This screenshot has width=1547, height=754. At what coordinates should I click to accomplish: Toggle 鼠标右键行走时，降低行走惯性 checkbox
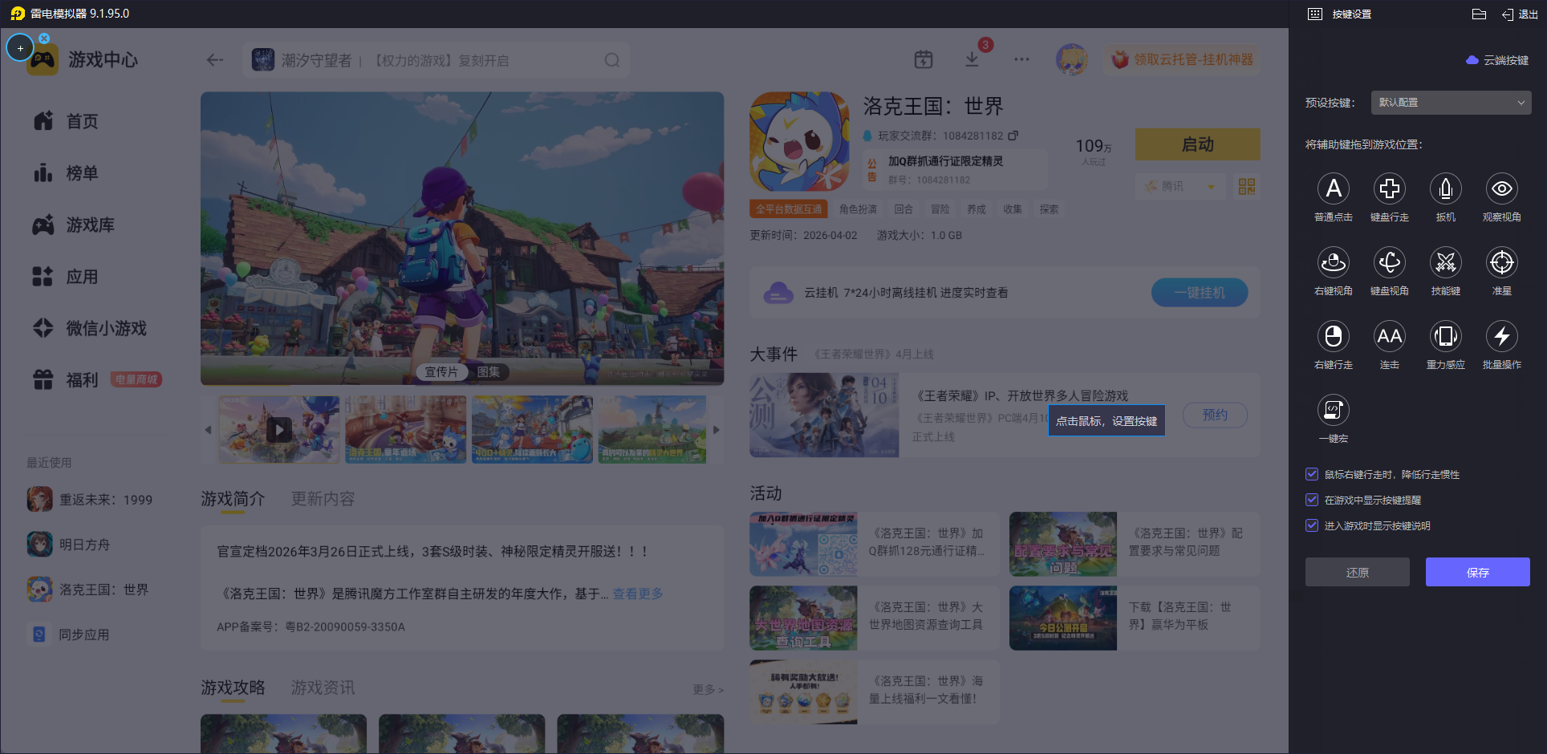click(1312, 474)
